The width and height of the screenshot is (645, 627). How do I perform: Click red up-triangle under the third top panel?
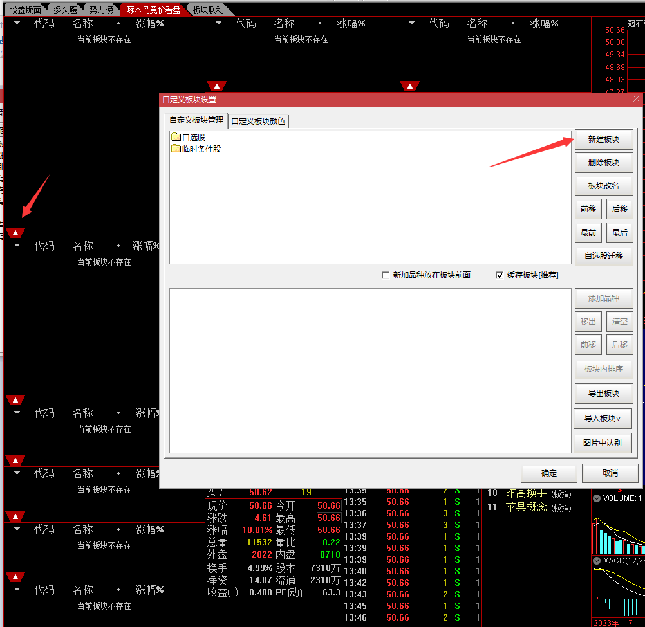[x=409, y=86]
